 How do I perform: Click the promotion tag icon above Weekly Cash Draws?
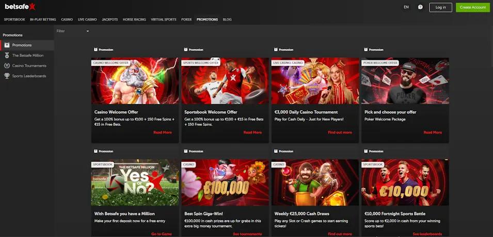point(276,151)
